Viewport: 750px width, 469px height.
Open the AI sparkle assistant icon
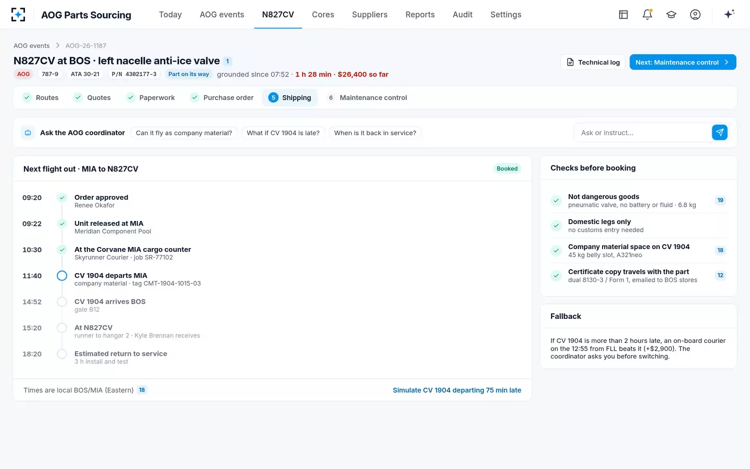tap(729, 14)
